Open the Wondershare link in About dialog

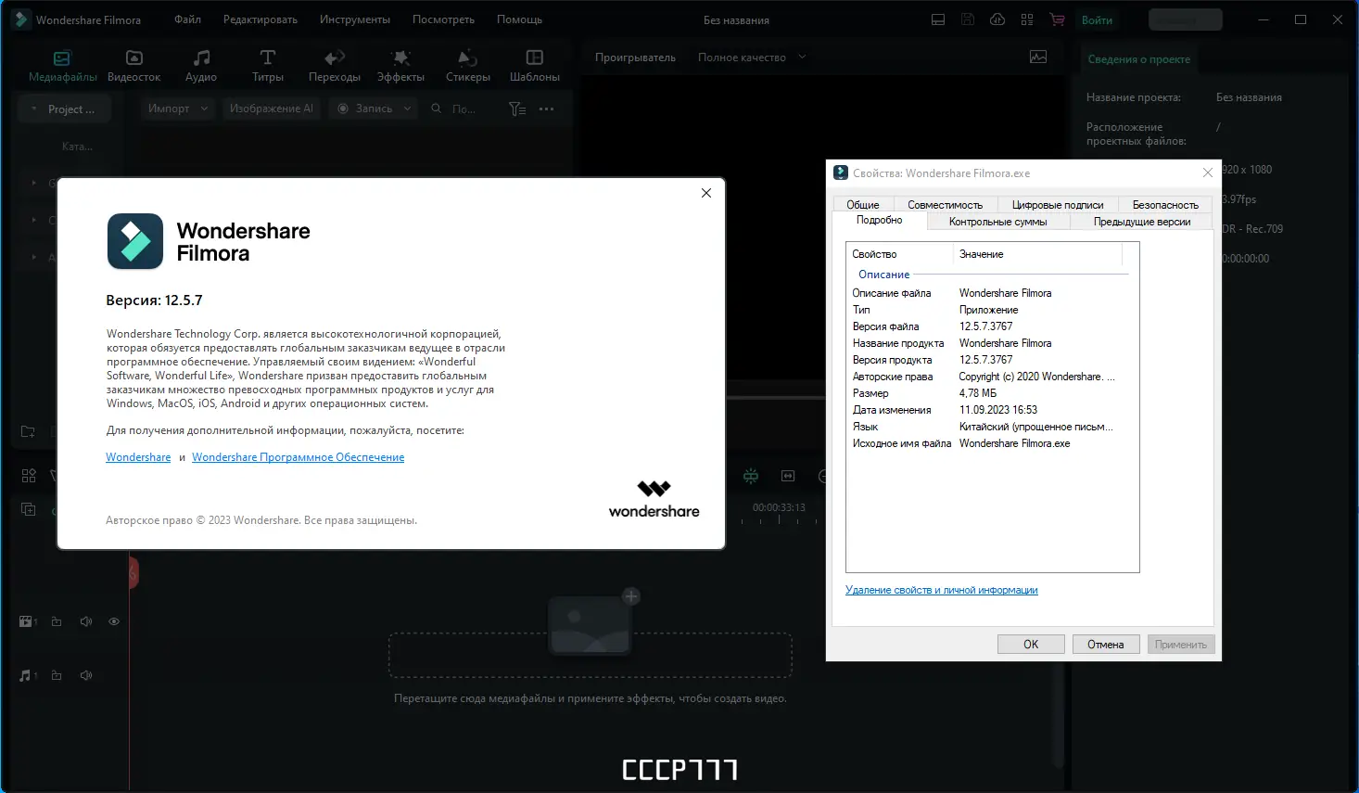(138, 457)
